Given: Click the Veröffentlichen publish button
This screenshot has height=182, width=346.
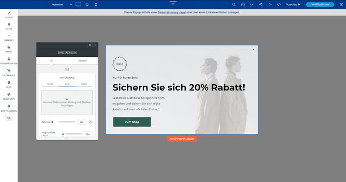Looking at the screenshot, I should click(x=320, y=4).
